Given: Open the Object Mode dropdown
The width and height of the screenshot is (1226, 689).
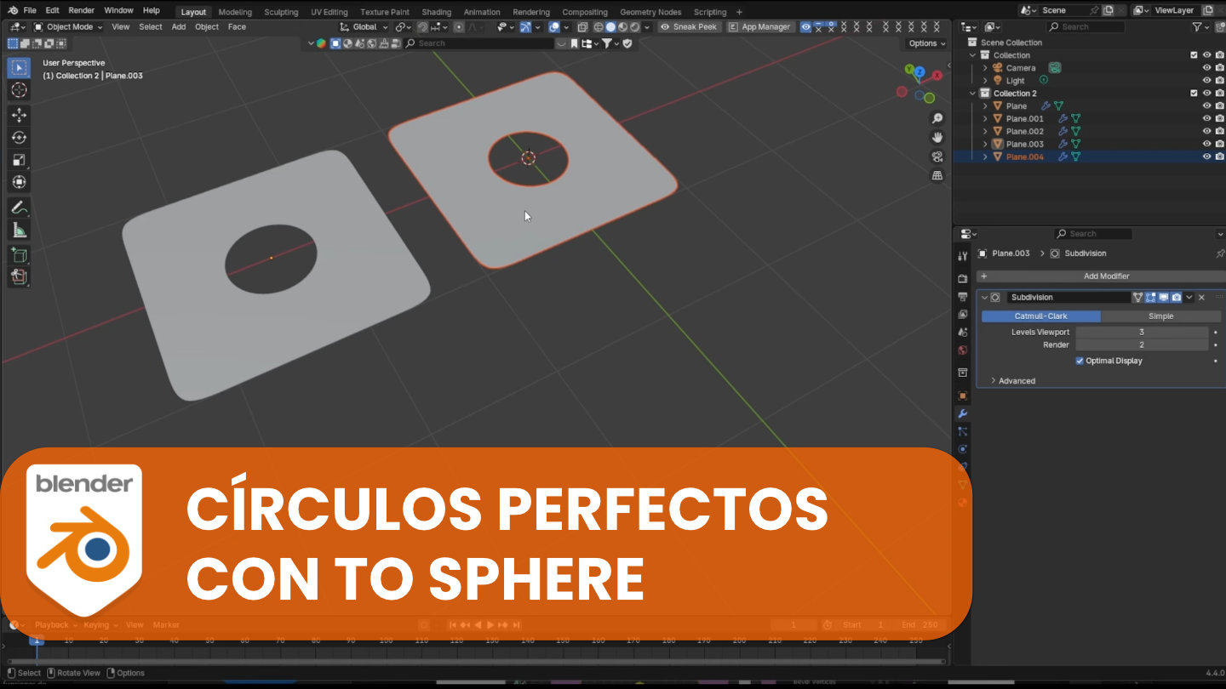Looking at the screenshot, I should [68, 27].
